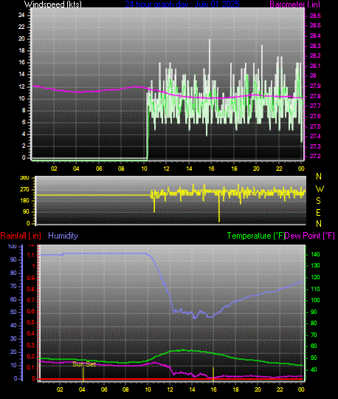Image resolution: width=338 pixels, height=399 pixels.
Task: Click the 16 hour label under the windspeed graph
Action: tap(212, 168)
